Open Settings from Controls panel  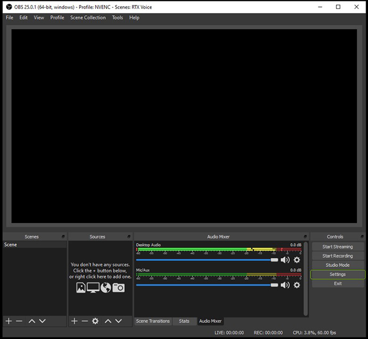pos(337,275)
